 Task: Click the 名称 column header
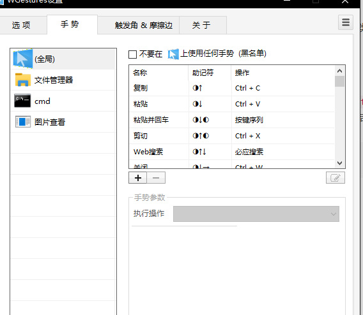(158, 73)
